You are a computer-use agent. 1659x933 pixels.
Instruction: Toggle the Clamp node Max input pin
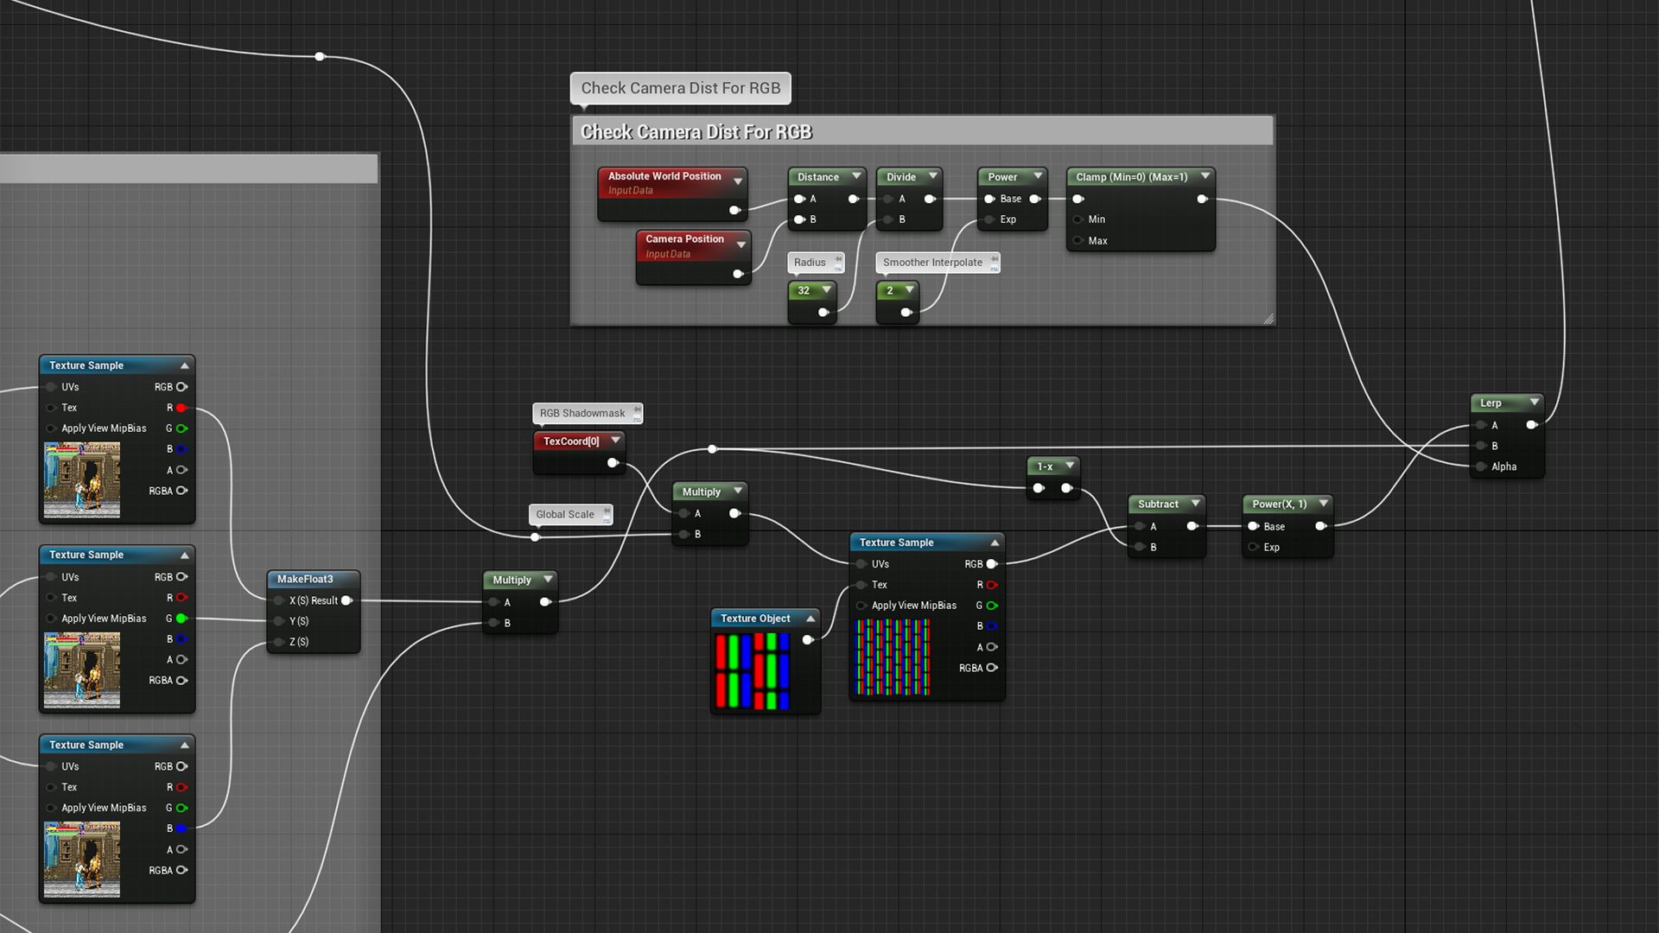(x=1078, y=241)
